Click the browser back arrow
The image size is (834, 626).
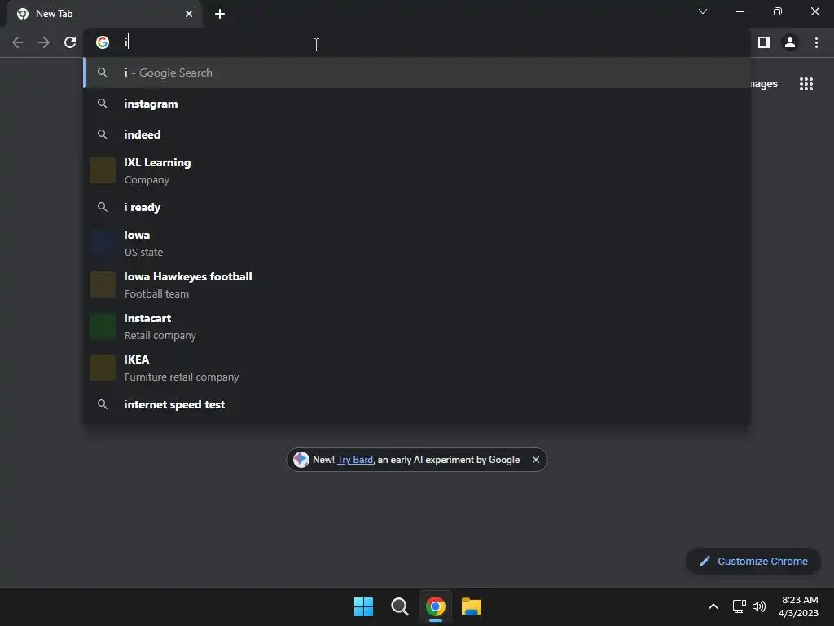coord(18,42)
